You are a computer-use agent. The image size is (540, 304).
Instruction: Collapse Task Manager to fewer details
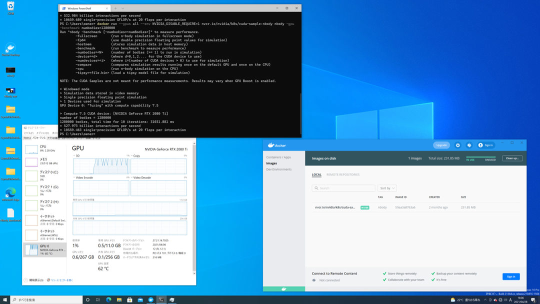point(34,280)
